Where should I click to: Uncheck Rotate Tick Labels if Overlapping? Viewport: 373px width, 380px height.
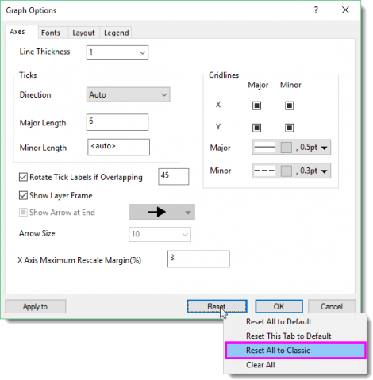(23, 177)
